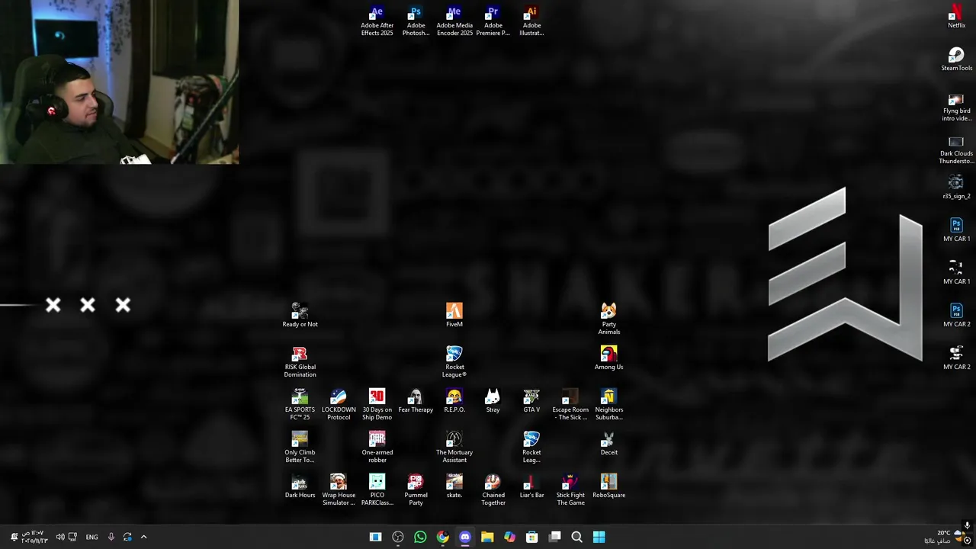Select the Pummel Party icon

pos(416,490)
